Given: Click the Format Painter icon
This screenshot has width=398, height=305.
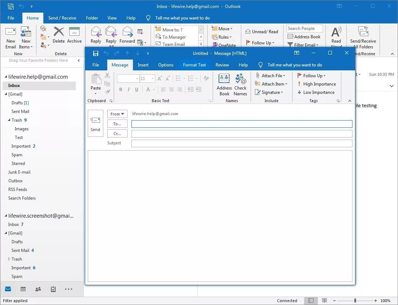Looking at the screenshot, I should (x=107, y=92).
